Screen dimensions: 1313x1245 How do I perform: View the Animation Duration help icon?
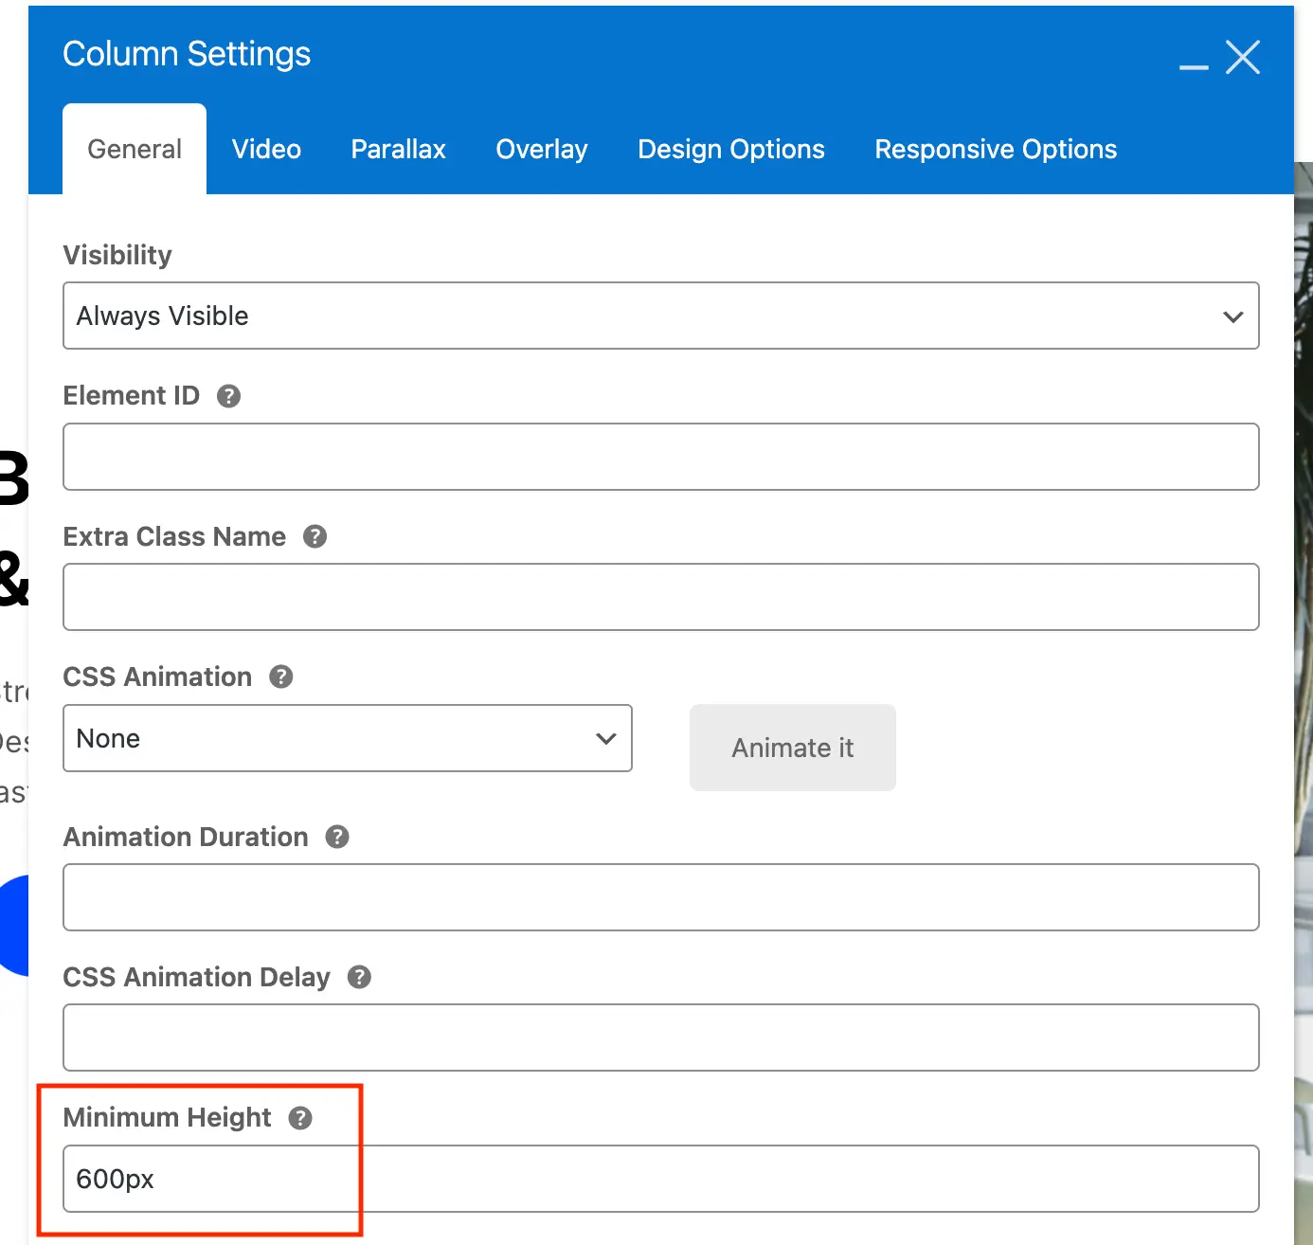[x=337, y=838]
